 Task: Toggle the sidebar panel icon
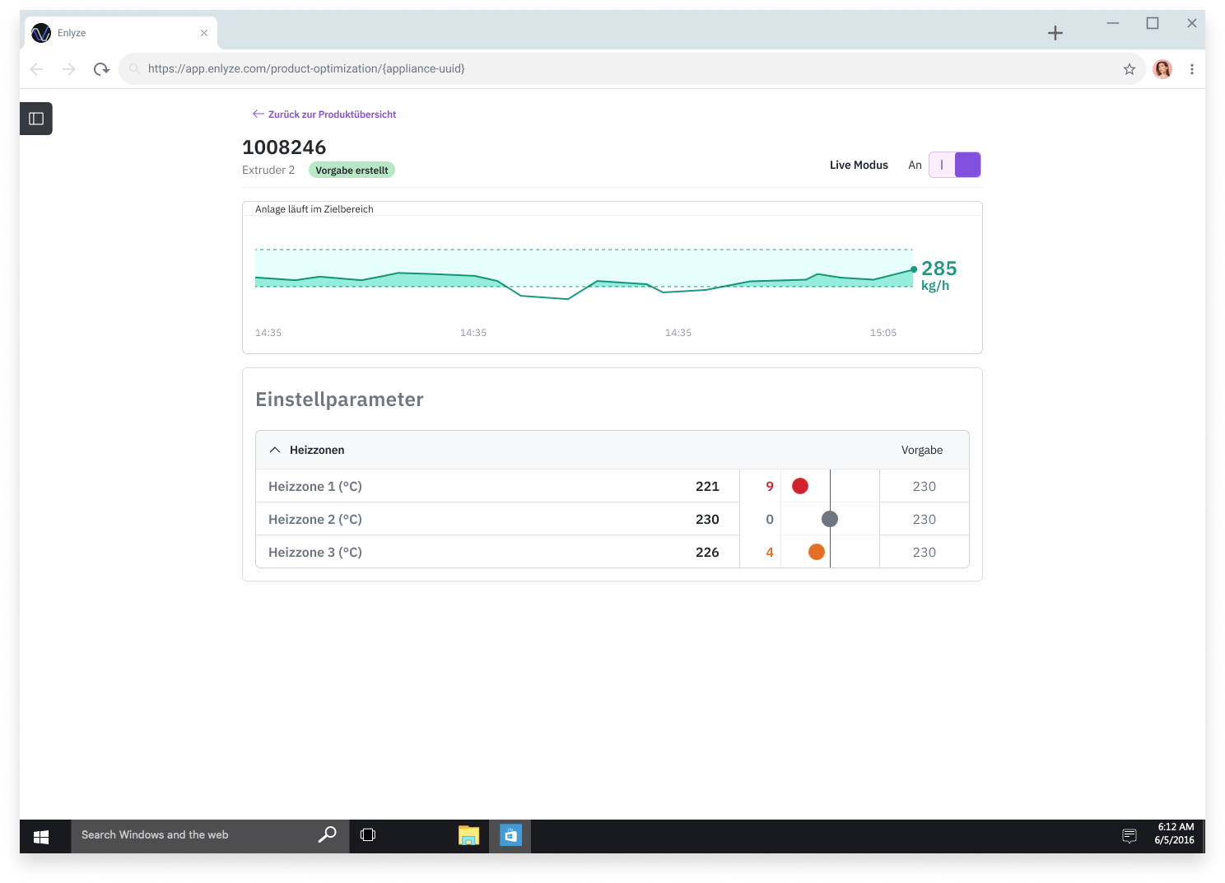[36, 119]
